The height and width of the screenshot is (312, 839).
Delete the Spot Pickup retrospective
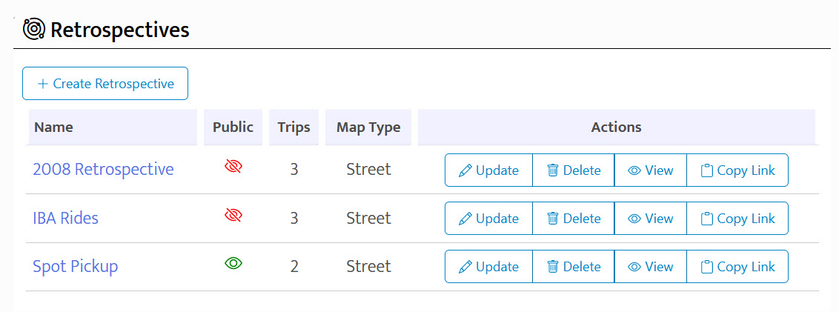coord(573,267)
